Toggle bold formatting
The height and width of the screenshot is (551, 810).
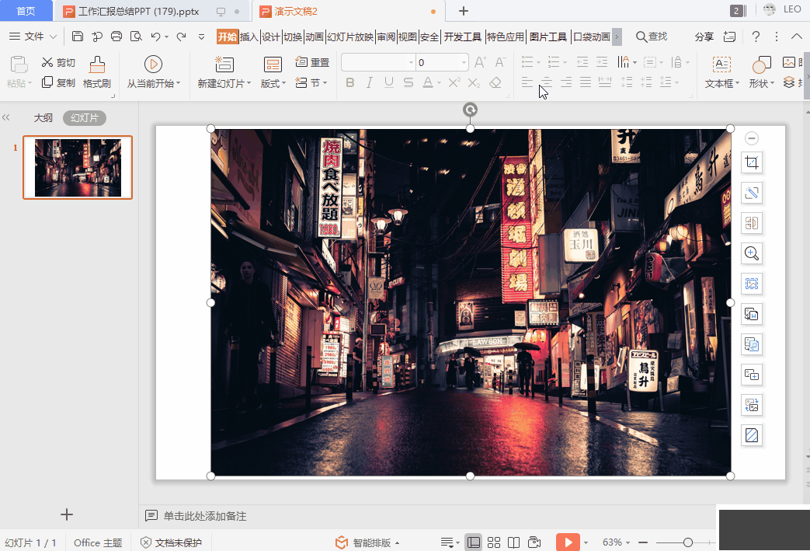point(350,82)
